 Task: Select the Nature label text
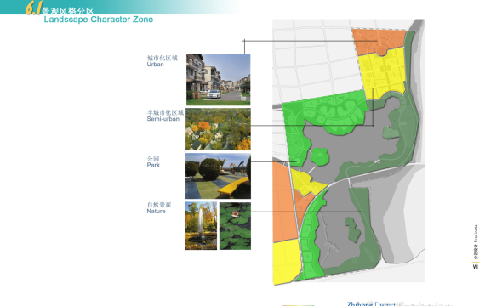156,211
